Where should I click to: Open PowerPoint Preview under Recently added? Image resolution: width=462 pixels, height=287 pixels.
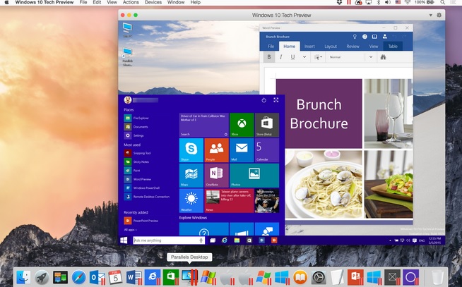coord(141,221)
